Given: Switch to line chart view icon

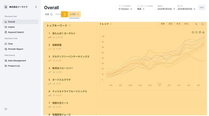Looking at the screenshot, I should pos(196,24).
